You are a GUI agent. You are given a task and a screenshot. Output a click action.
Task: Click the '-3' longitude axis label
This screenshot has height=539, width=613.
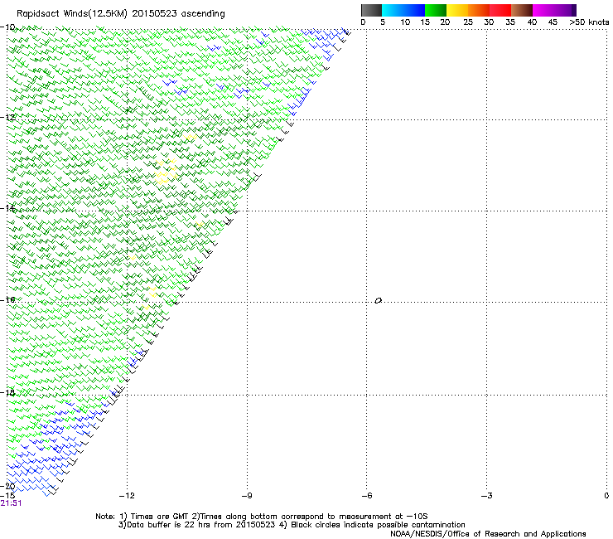[x=486, y=496]
